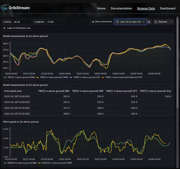Click the 245 K Graphcast cell
This screenshot has height=169, width=180.
point(168,96)
